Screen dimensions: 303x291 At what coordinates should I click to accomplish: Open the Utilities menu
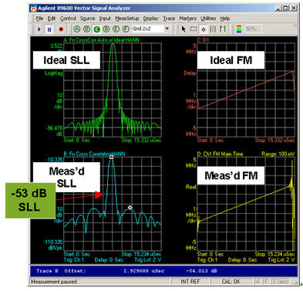[x=208, y=19]
